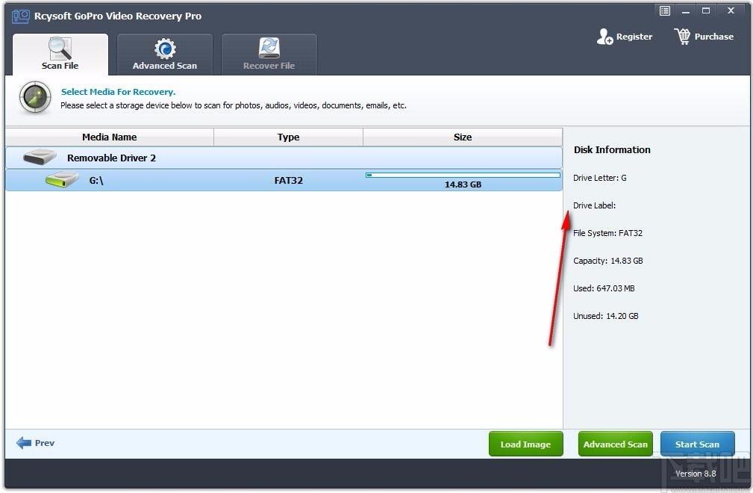Click the Load Image button
This screenshot has width=753, height=493.
coord(525,444)
